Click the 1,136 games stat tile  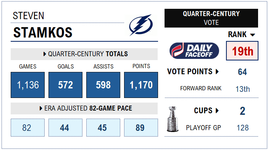pyautogui.click(x=28, y=85)
